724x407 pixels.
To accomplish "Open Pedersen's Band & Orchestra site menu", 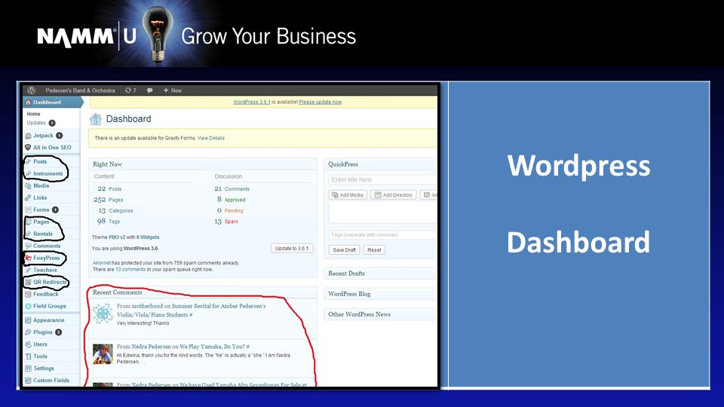I will click(80, 90).
